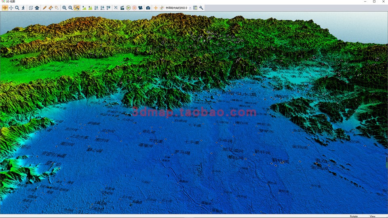Open the clapperboard fly-through icon
The image size is (388, 218).
point(122,8)
